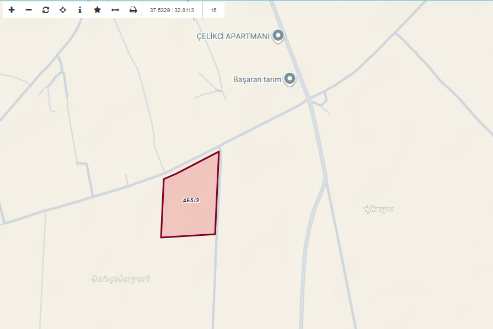Select the distance measurement arrow tool

pos(115,10)
